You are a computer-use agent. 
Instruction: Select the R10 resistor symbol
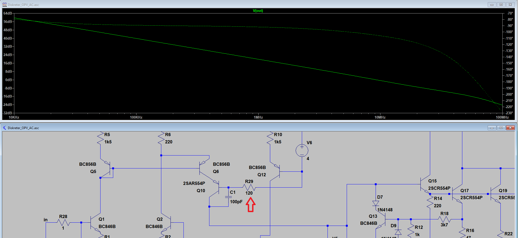(x=270, y=138)
